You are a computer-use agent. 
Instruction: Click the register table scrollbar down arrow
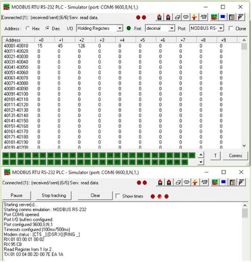click(244, 146)
